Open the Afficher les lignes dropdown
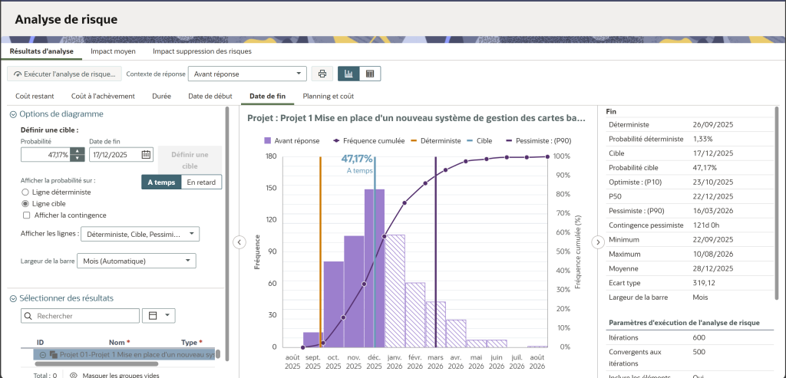Screen dimensions: 786x378 click(x=140, y=234)
